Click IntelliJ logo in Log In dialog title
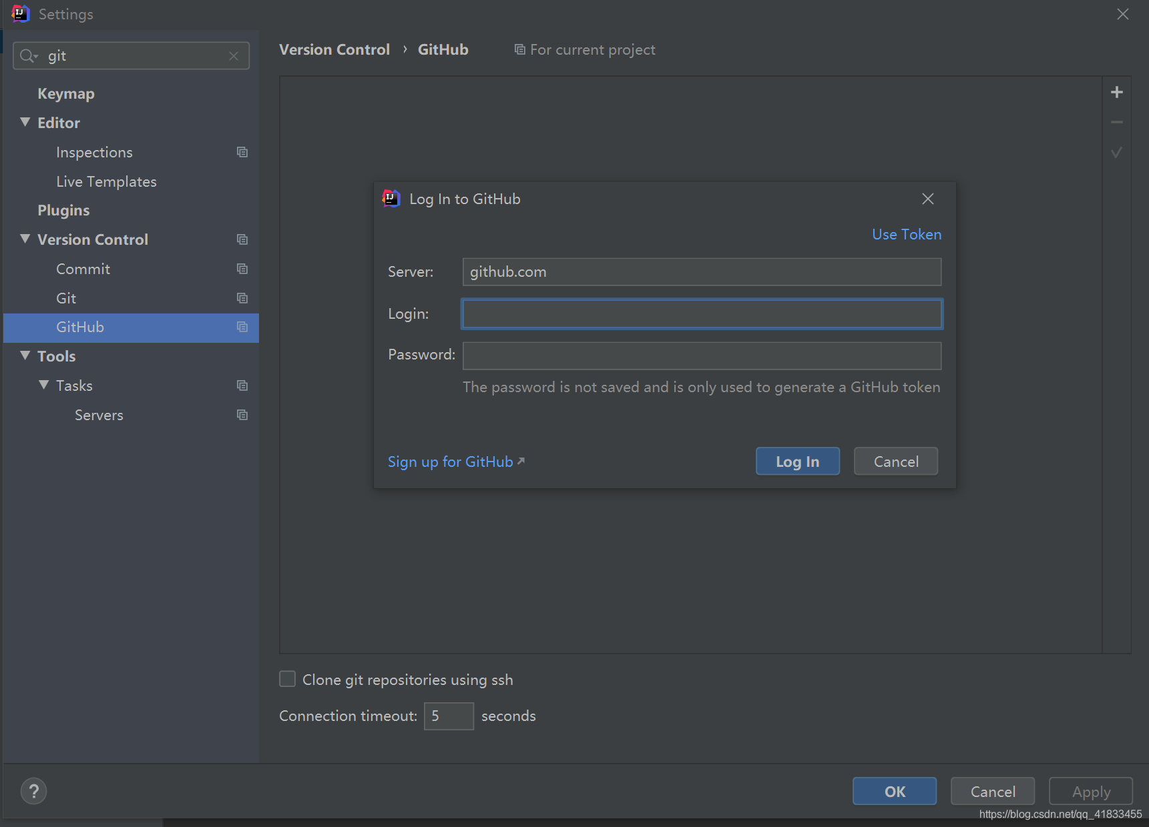Viewport: 1149px width, 827px height. [x=391, y=198]
